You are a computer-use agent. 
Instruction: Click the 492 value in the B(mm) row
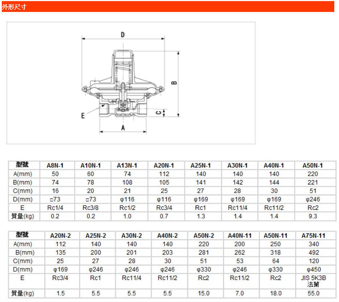tap(313, 252)
